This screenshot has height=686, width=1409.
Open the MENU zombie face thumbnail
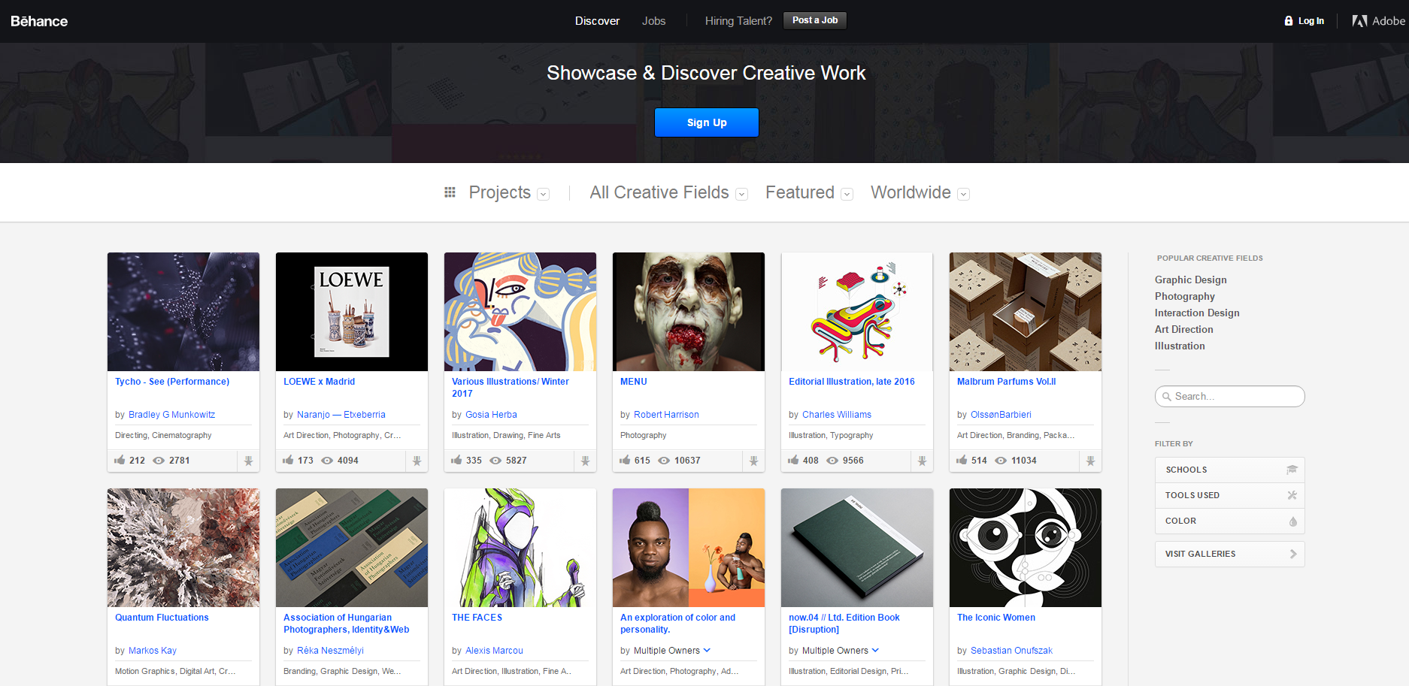689,312
